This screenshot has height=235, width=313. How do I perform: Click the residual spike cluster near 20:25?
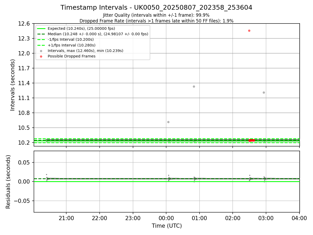[47, 178]
